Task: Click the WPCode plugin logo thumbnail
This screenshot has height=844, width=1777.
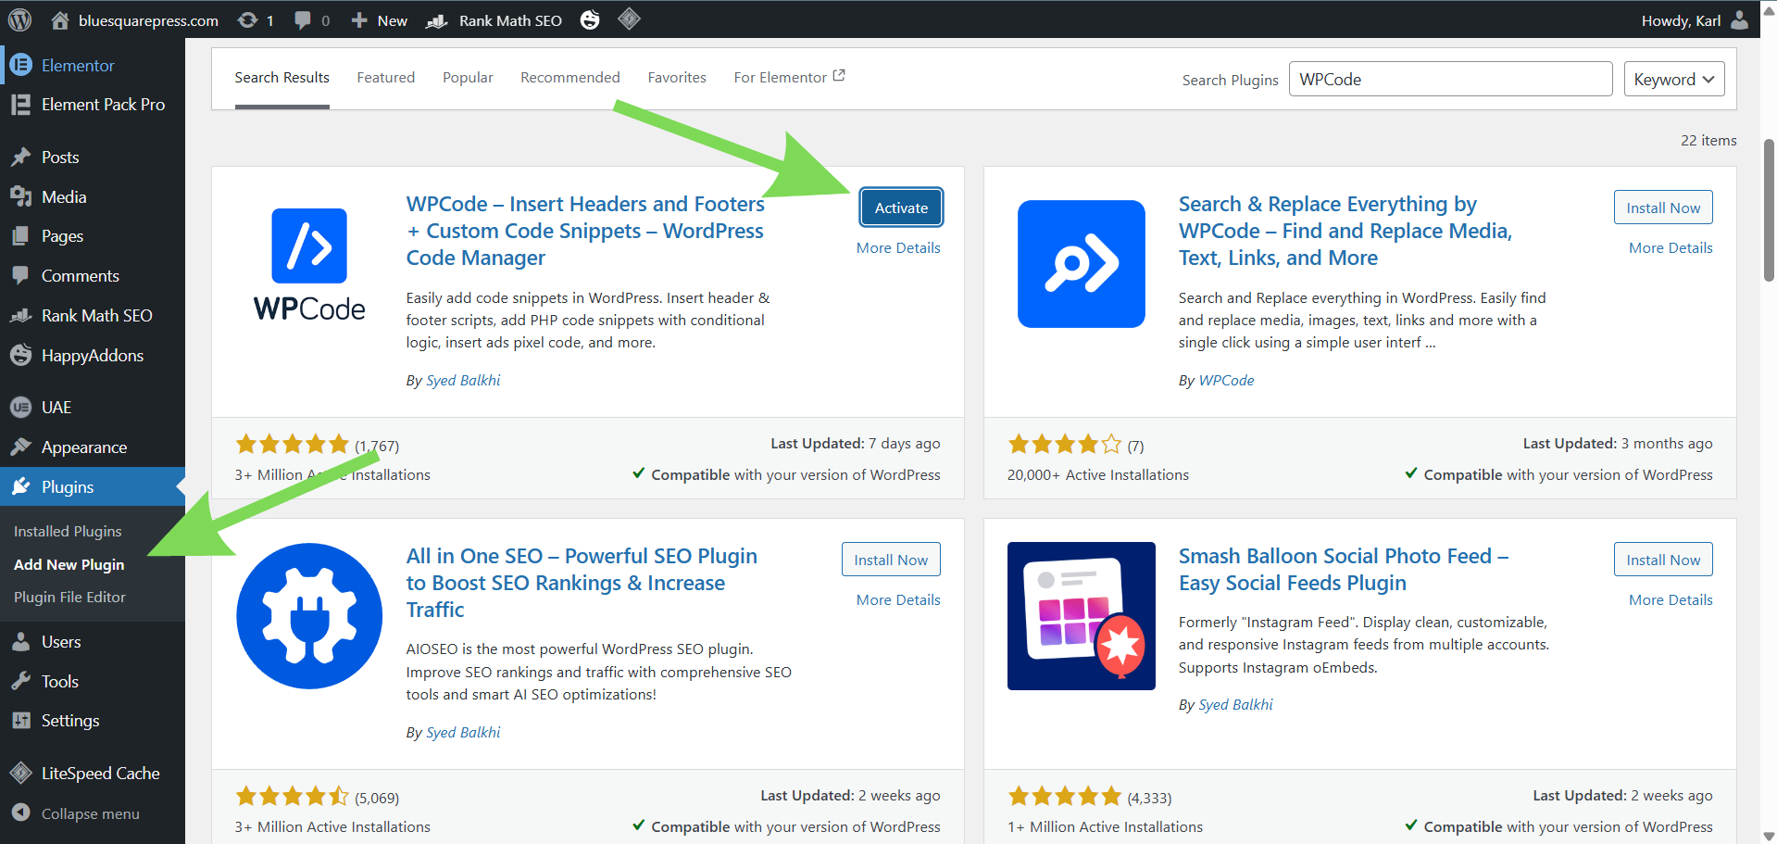Action: point(309,265)
